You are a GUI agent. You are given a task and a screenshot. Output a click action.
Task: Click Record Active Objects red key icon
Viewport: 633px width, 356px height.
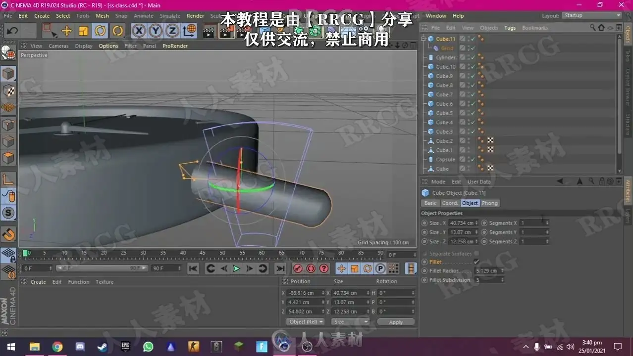(298, 268)
